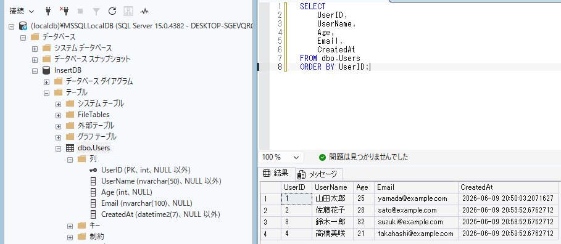Open the 100 % zoom dropdown
Screen dimensions: 561x244
click(281, 157)
